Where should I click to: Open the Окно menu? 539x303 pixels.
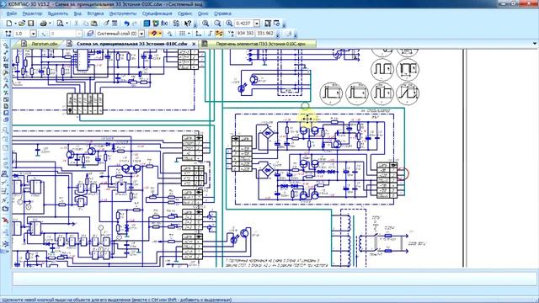203,13
